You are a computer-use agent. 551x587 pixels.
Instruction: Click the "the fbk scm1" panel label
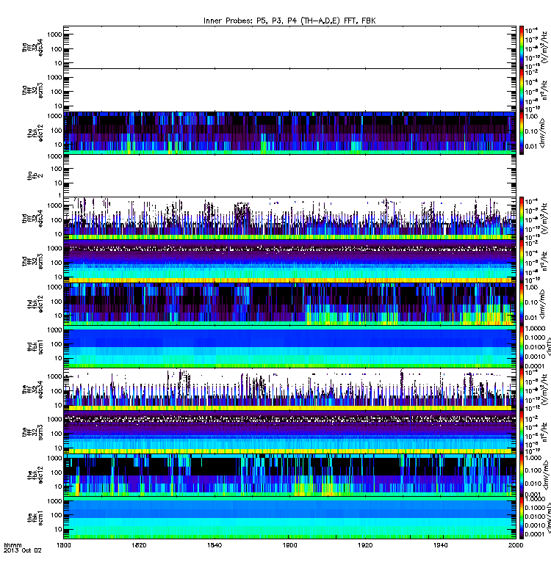[x=35, y=518]
